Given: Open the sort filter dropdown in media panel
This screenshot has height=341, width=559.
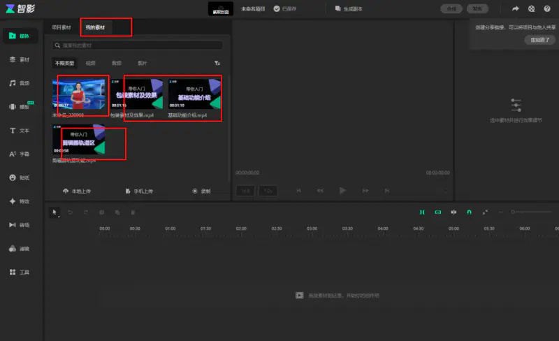Looking at the screenshot, I should tap(217, 63).
